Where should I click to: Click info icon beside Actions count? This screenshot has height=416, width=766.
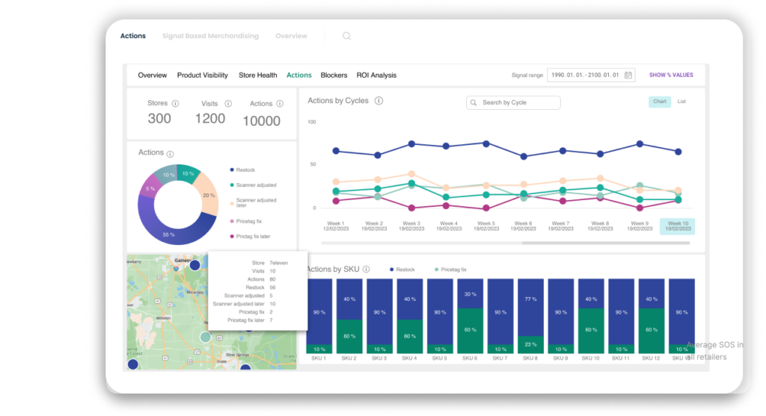[281, 104]
